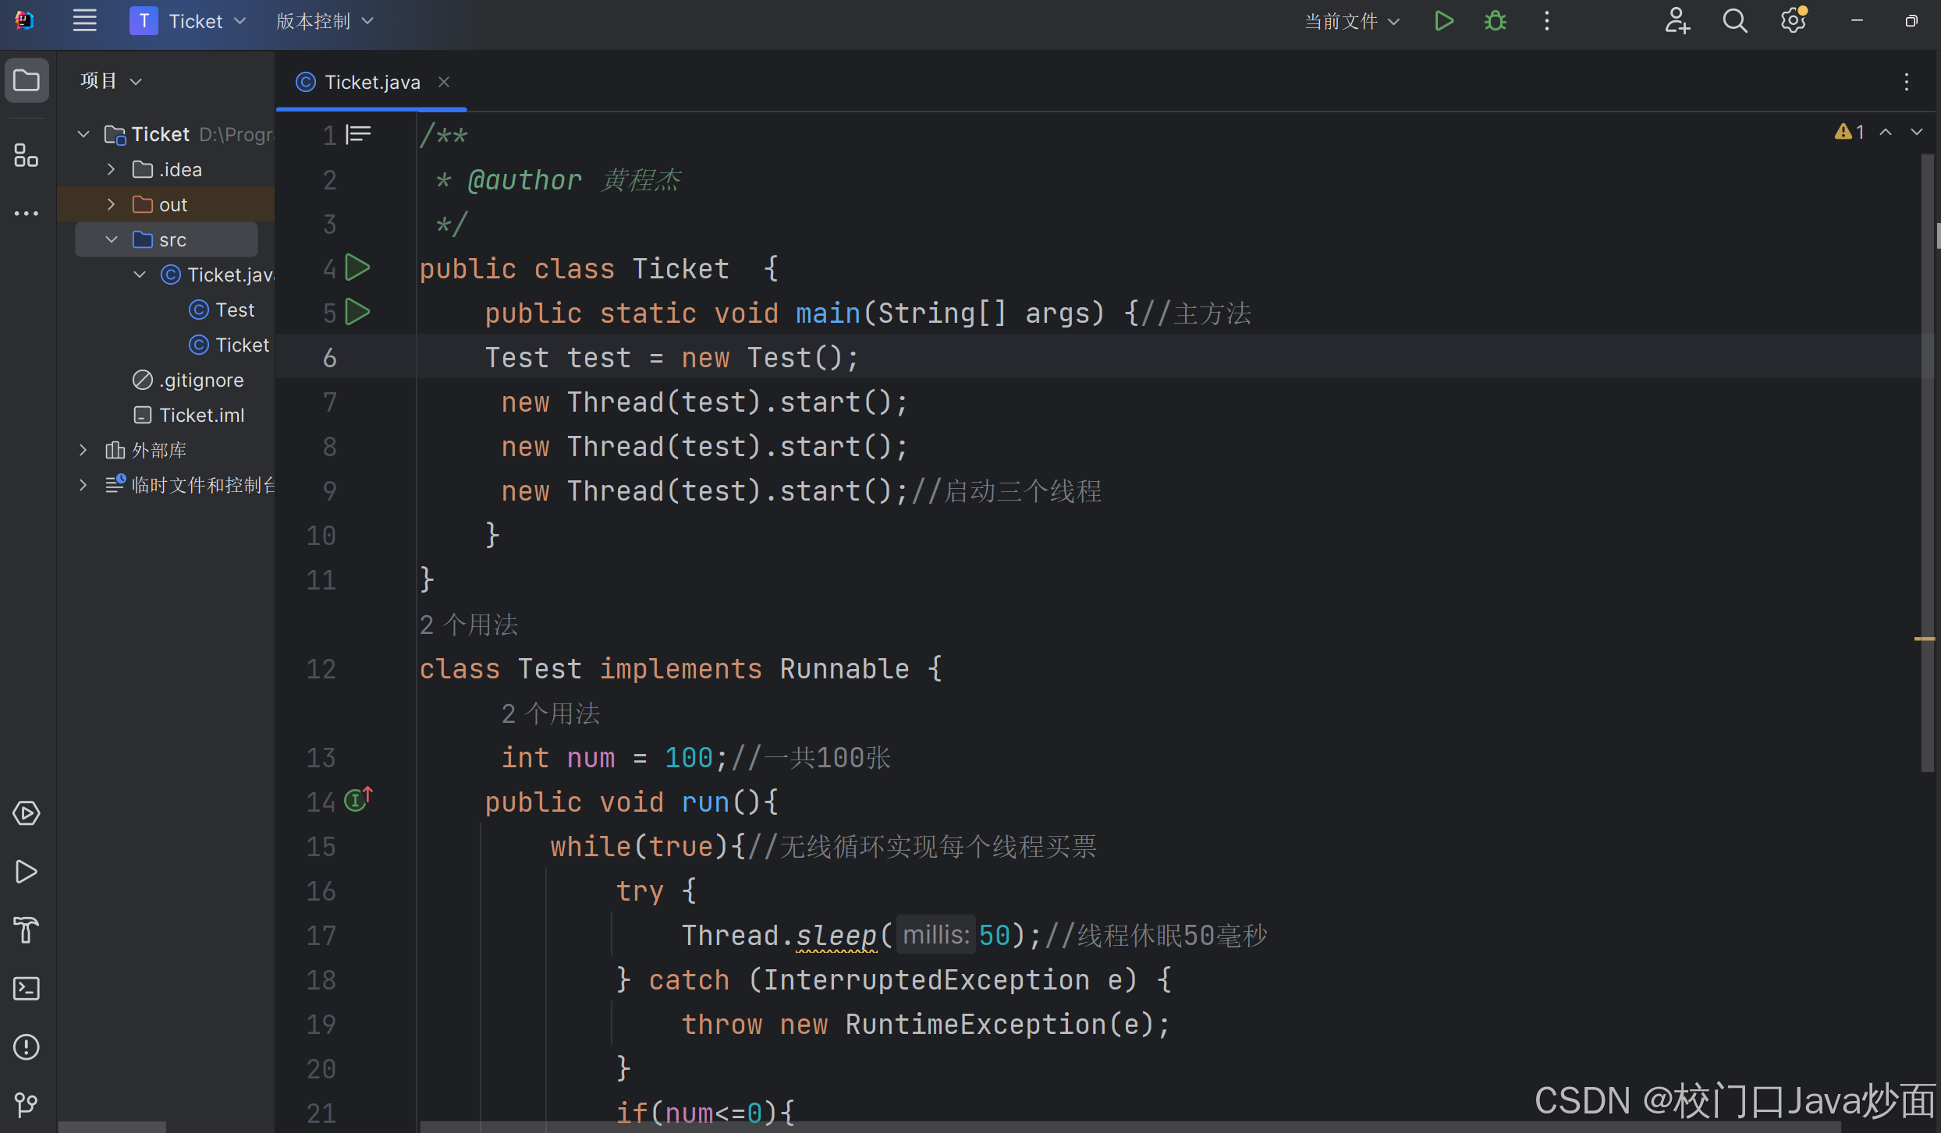1941x1133 pixels.
Task: Click the '2 个用法' usages hint above class Test
Action: 469,625
